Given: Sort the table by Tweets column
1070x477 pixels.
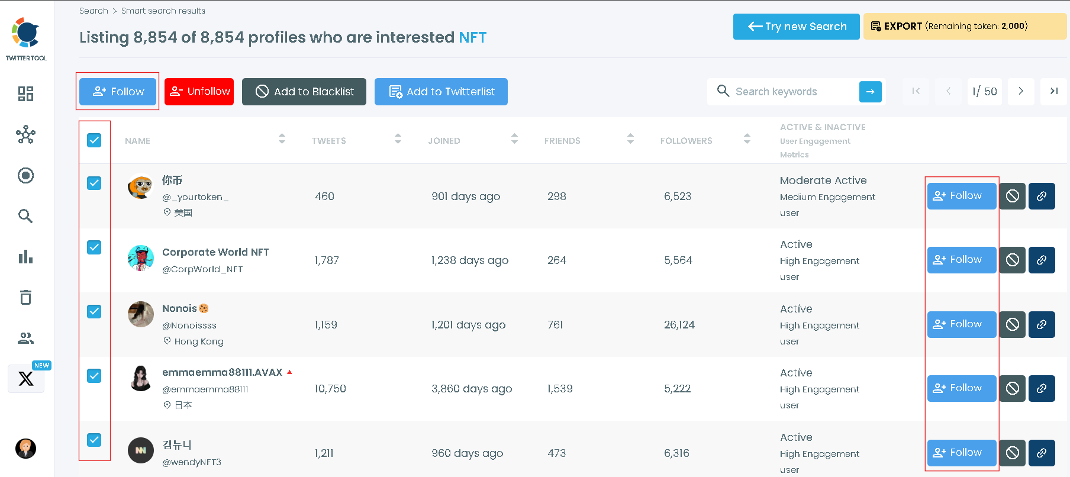Looking at the screenshot, I should click(398, 139).
